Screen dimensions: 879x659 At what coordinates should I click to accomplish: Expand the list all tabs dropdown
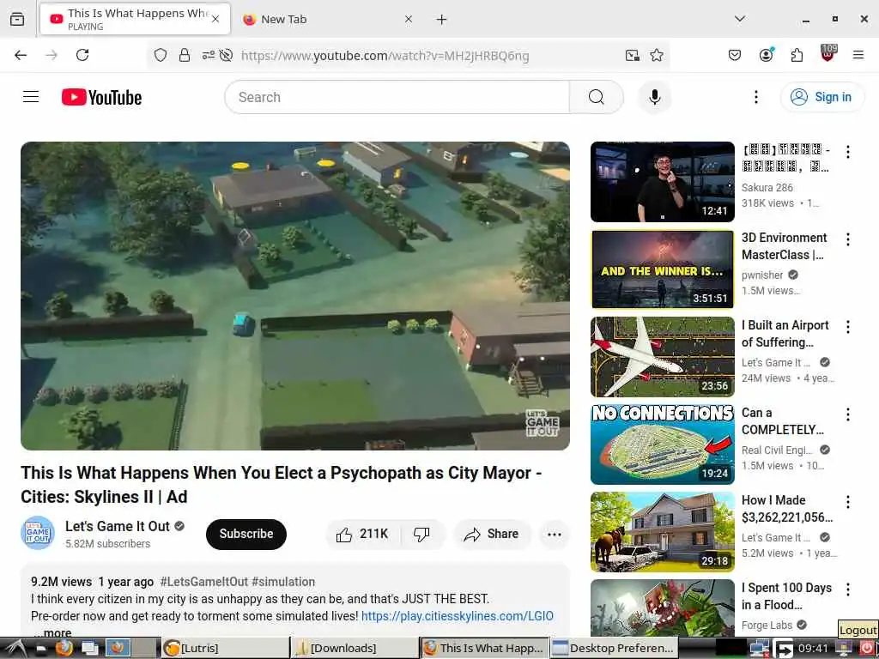740,19
